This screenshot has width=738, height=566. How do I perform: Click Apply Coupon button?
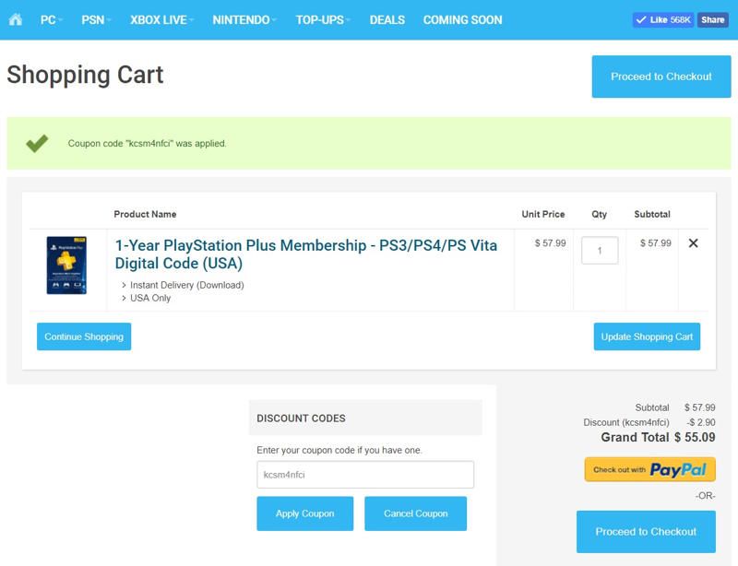point(305,513)
